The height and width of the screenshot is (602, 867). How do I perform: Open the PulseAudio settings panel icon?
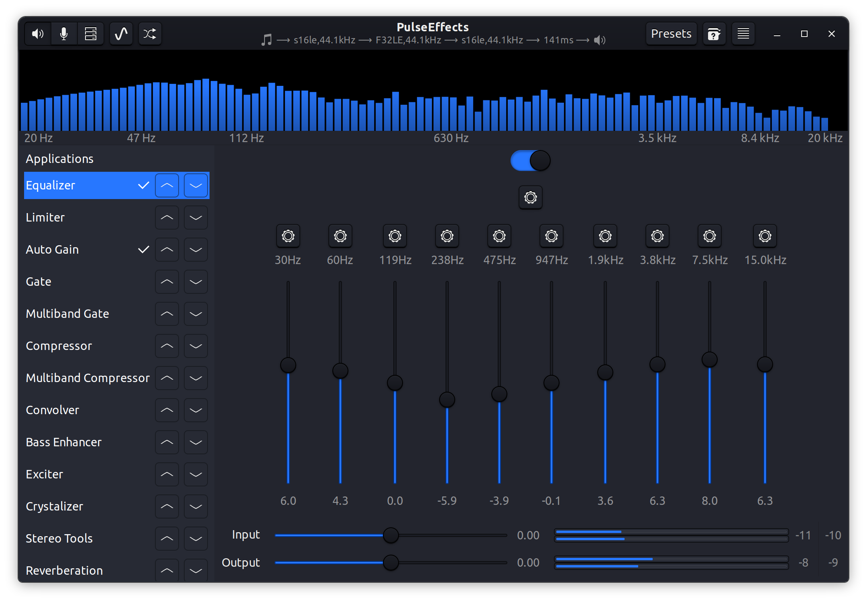point(91,34)
